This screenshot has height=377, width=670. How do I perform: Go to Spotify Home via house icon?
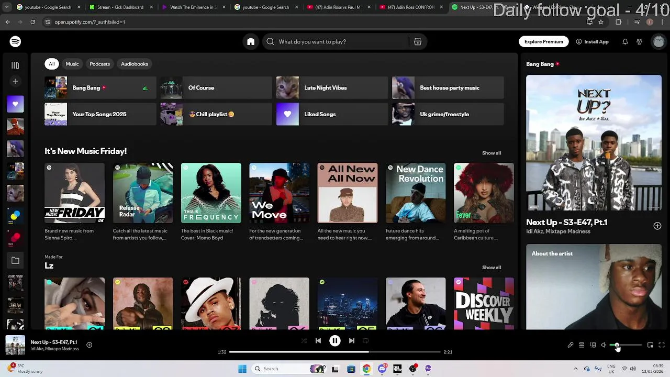[x=251, y=42]
